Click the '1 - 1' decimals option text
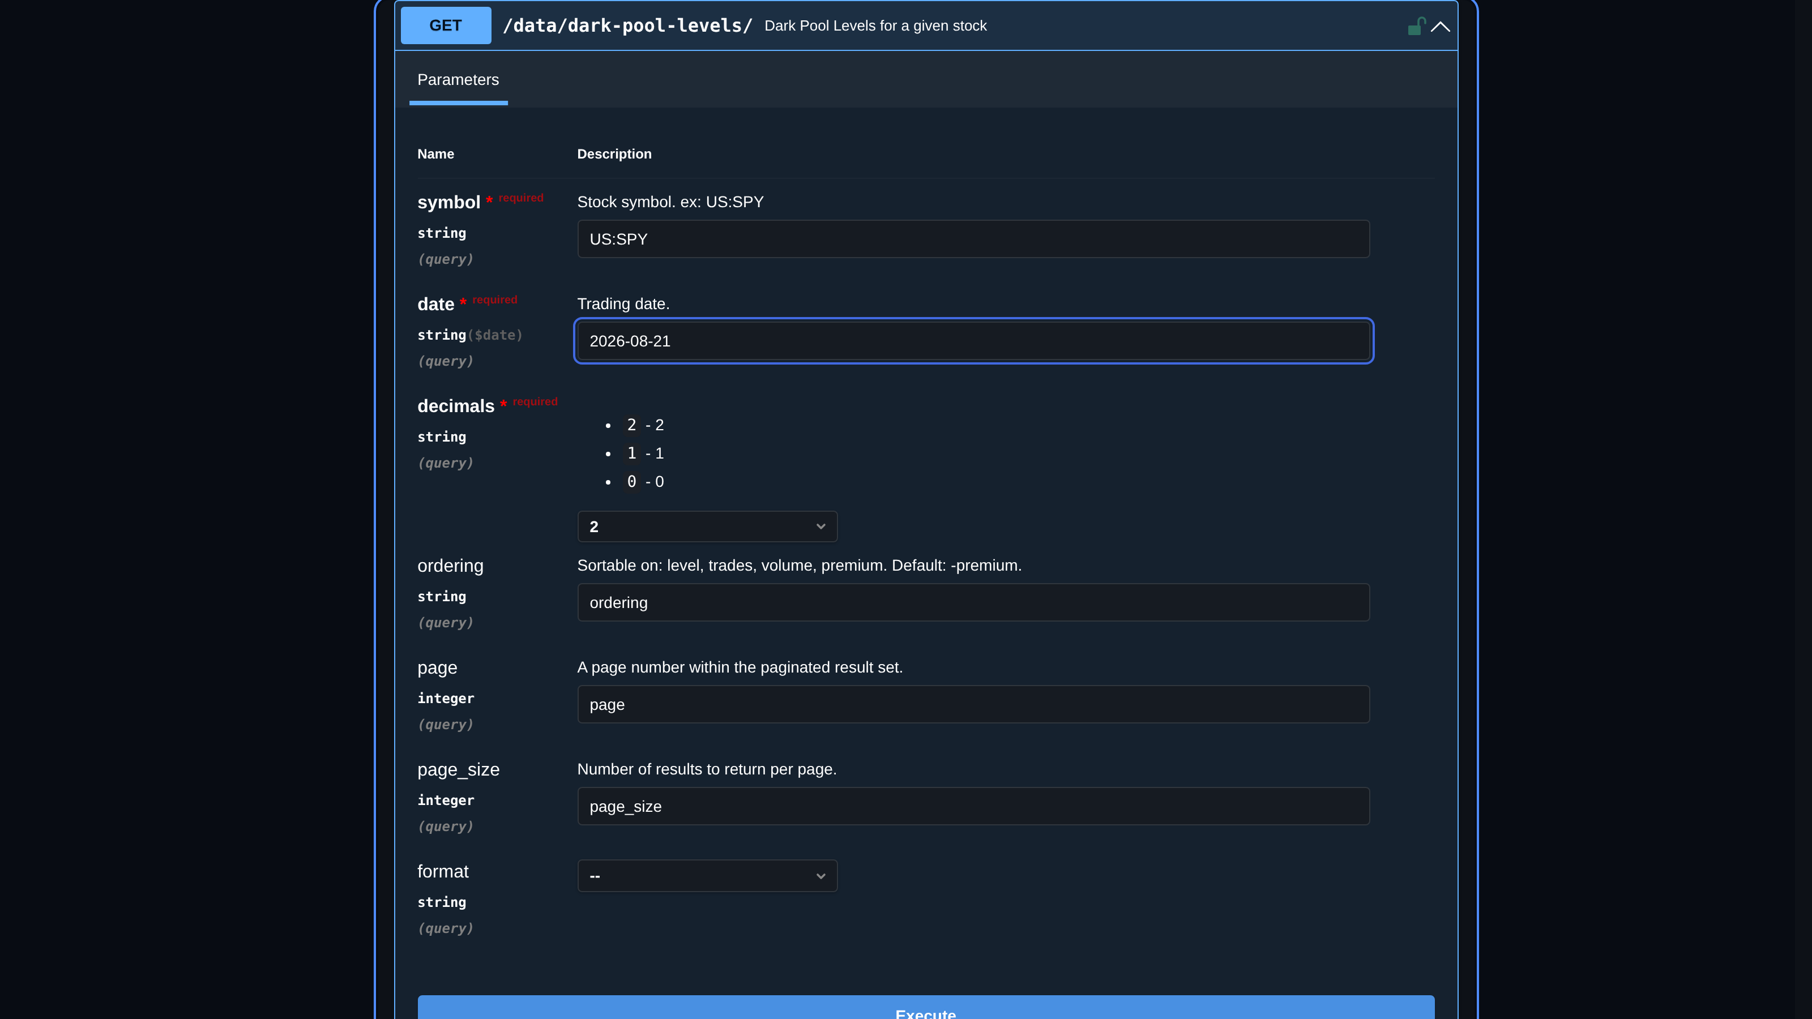This screenshot has height=1019, width=1812. pos(645,453)
